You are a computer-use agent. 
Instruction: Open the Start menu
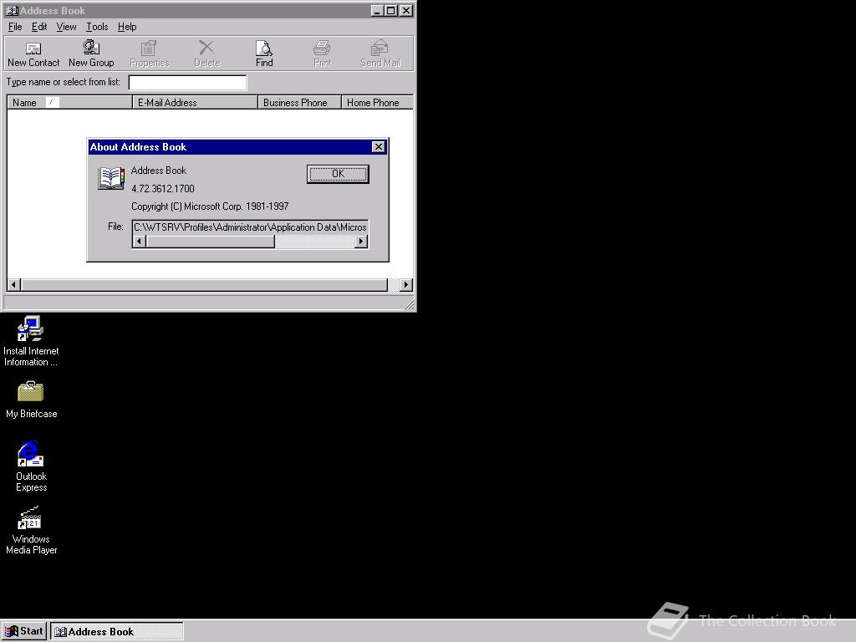pos(24,631)
